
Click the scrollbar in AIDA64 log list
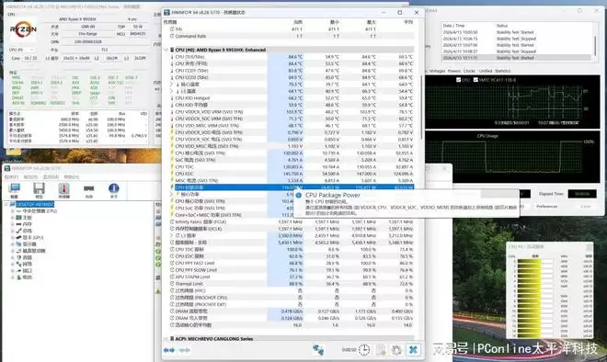(596, 46)
